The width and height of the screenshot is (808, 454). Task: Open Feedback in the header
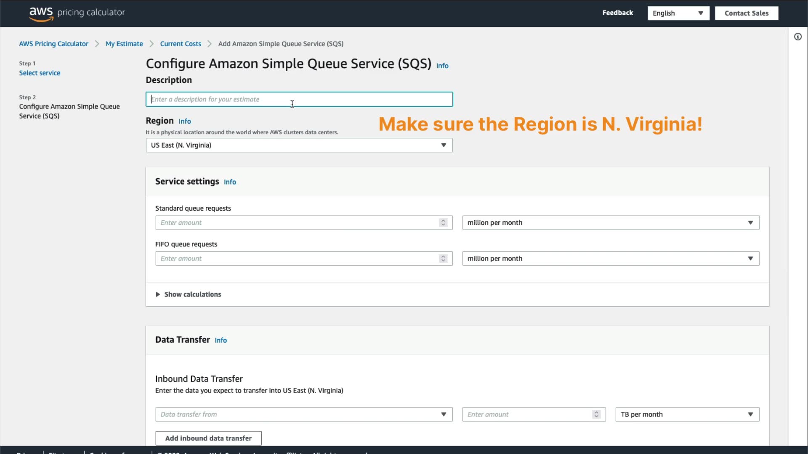coord(617,13)
